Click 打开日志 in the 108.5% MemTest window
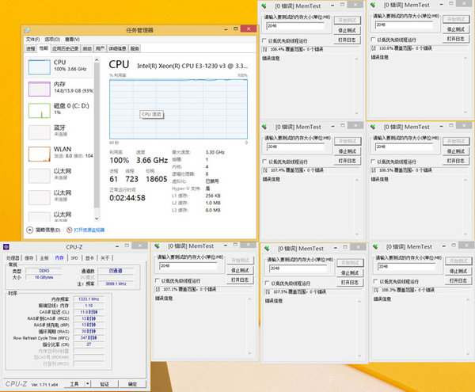 [456, 161]
